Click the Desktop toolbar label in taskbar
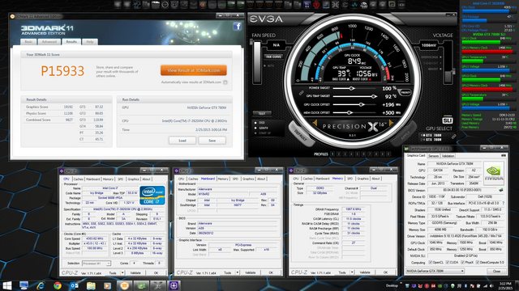Viewport: 519px width, 291px height. (392, 285)
